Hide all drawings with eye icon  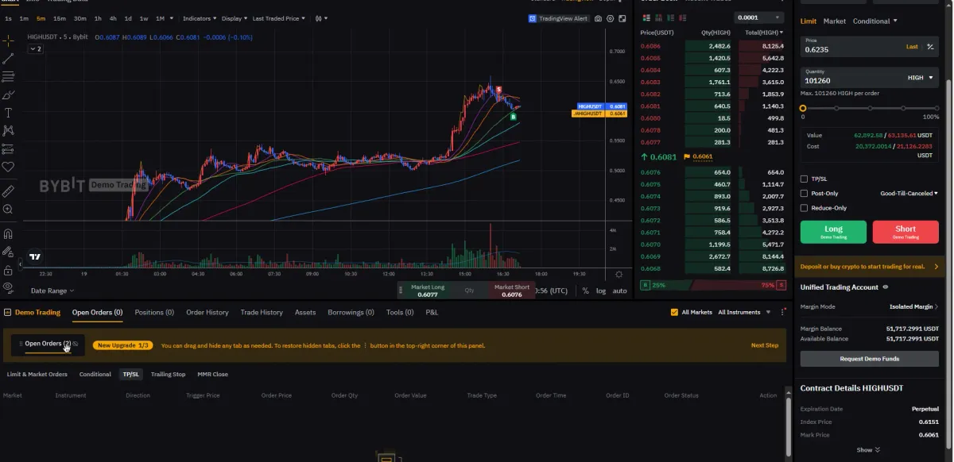point(8,287)
